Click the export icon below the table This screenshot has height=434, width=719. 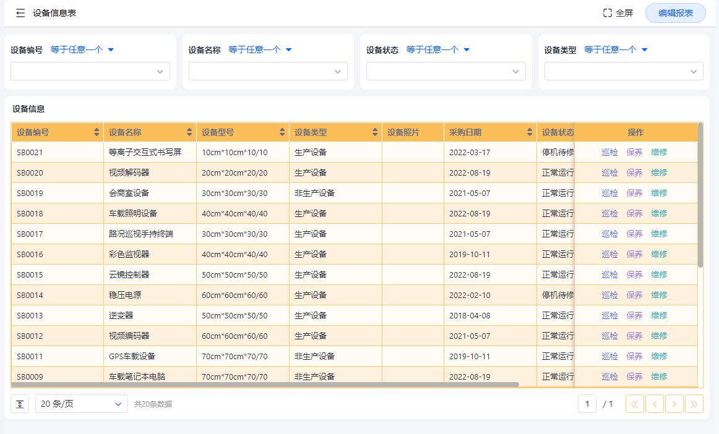[19, 404]
